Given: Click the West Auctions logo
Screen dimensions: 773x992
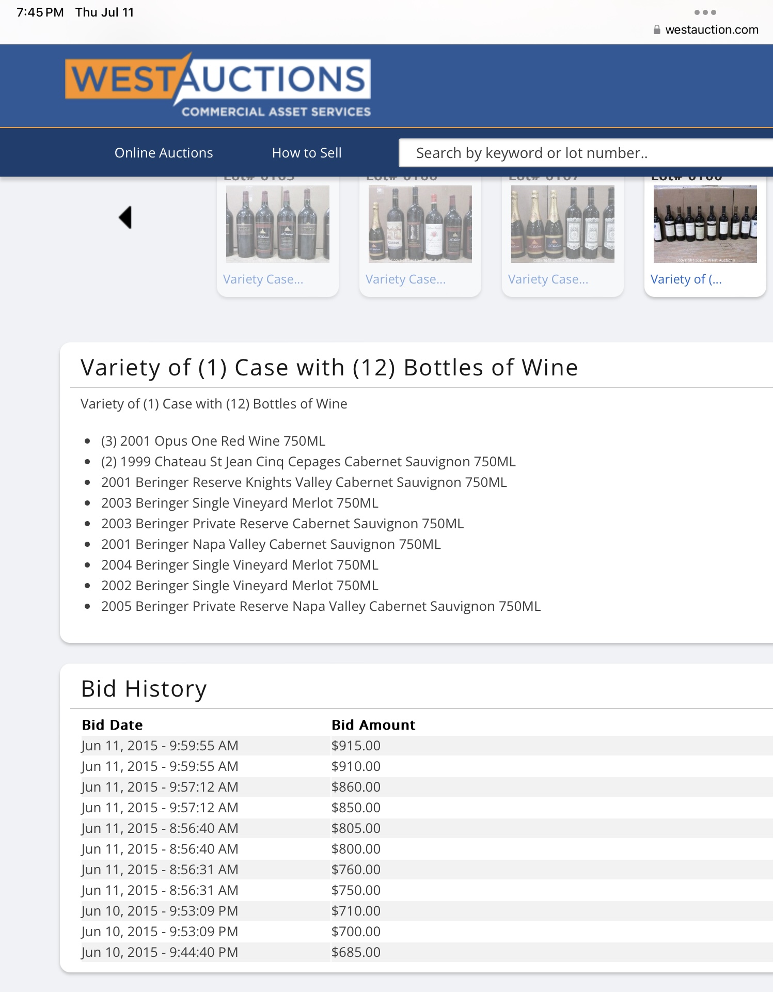Looking at the screenshot, I should click(217, 85).
